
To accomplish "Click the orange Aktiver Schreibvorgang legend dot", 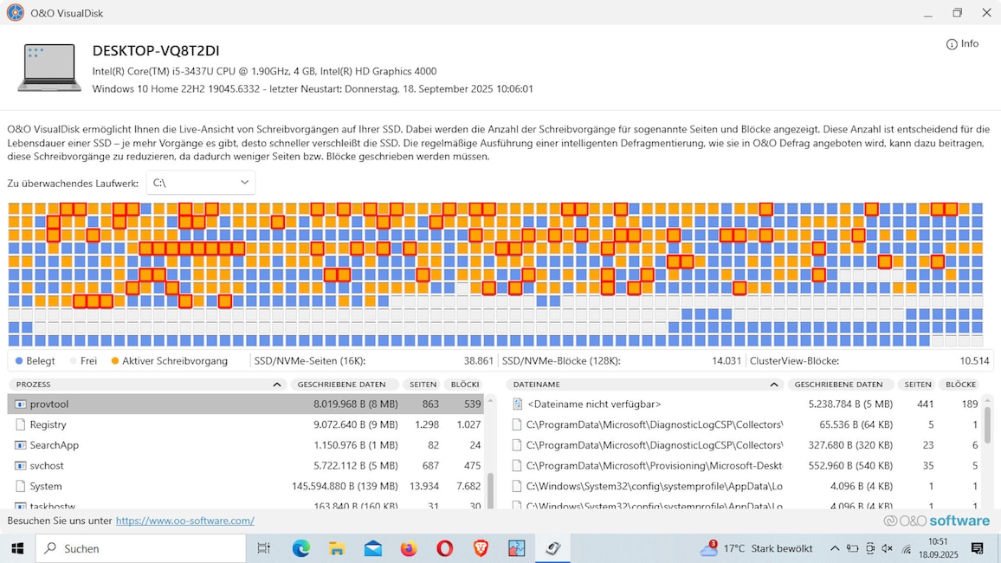I will (115, 361).
